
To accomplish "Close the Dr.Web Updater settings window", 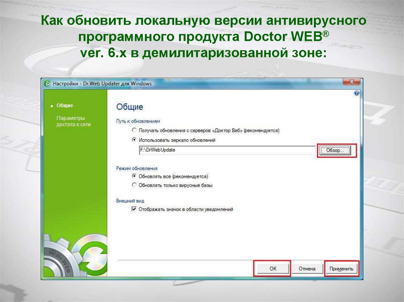I will click(x=352, y=82).
